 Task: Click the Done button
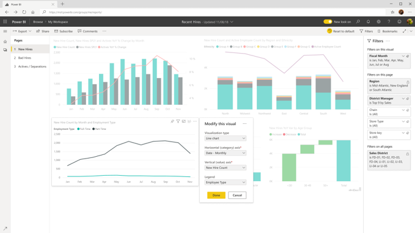point(216,195)
